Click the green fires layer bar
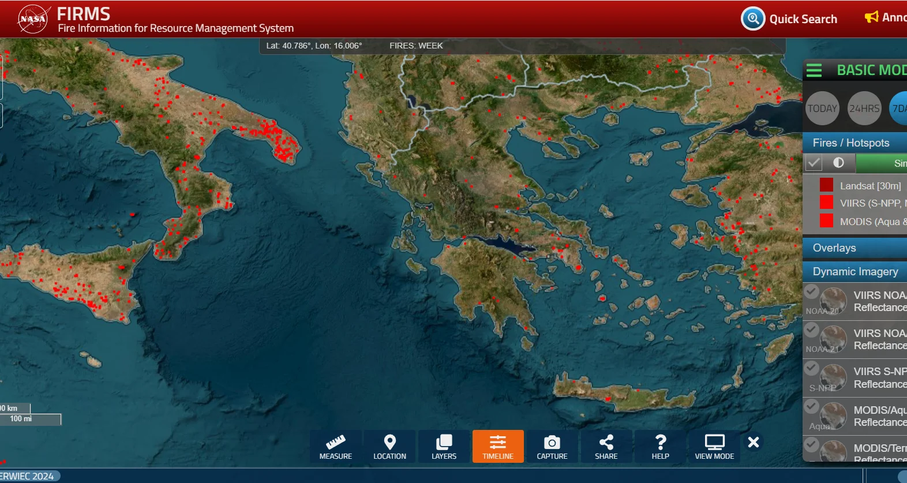The image size is (907, 483). (881, 163)
